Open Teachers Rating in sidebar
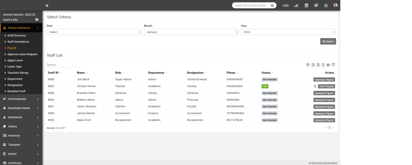The height and width of the screenshot is (165, 412). pos(18,73)
